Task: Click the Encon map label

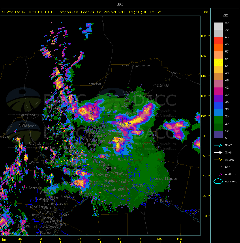Action: (173, 73)
